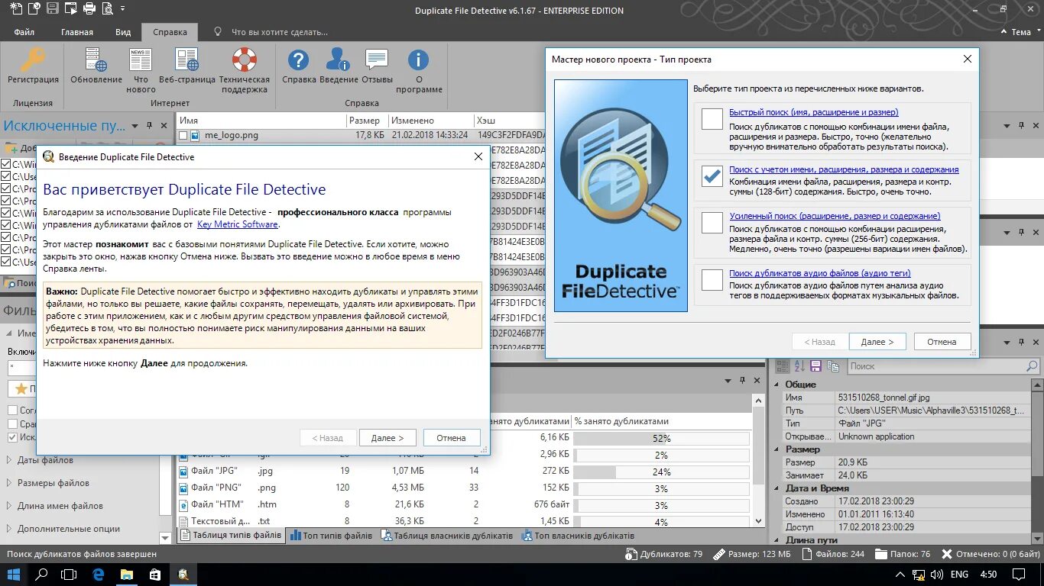
Task: Collapse the Размер properties group
Action: click(777, 449)
